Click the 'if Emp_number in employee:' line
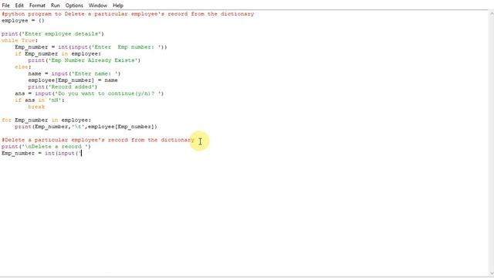The height and width of the screenshot is (278, 494). 58,53
